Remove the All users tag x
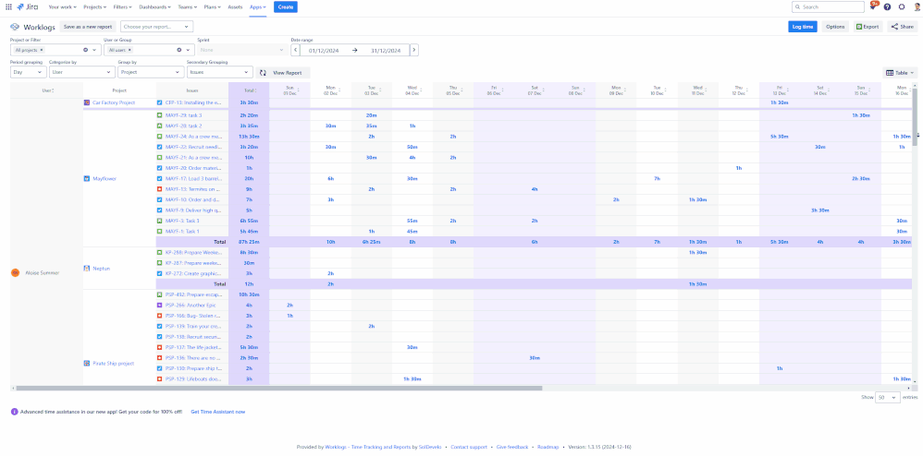 [x=129, y=50]
